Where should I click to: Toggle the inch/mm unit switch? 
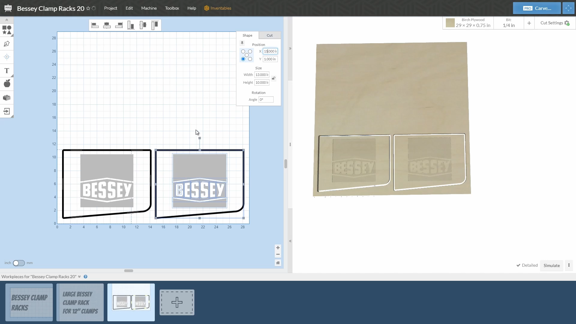(x=19, y=263)
